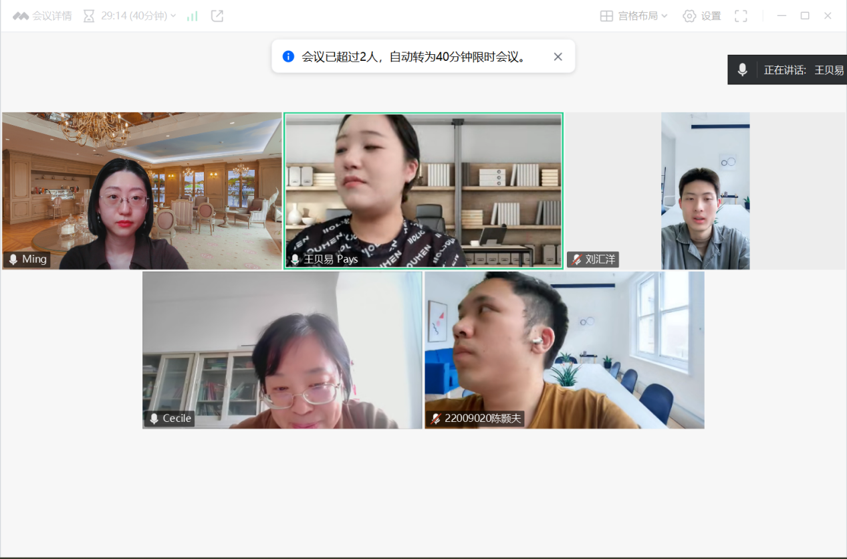Open 设置 settings
This screenshot has height=559, width=847.
point(702,16)
